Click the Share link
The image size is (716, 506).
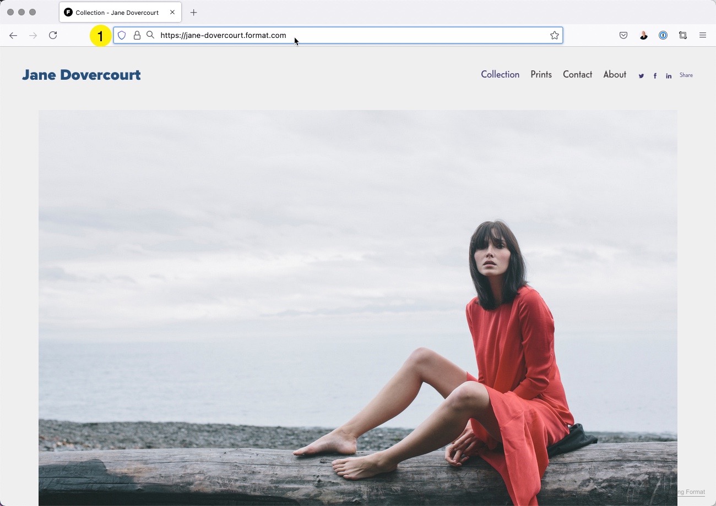[686, 75]
